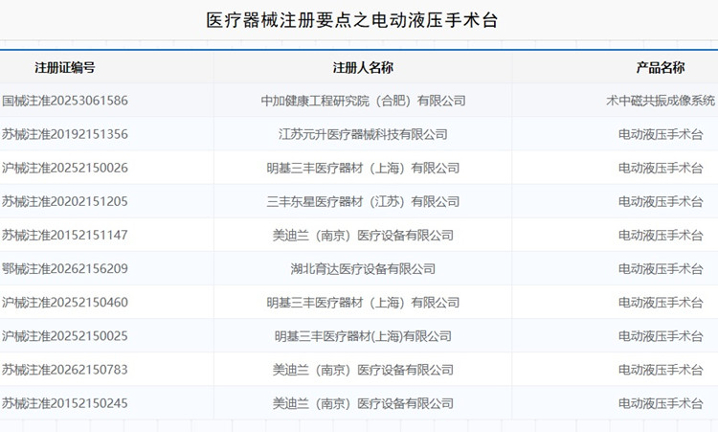Click 电动液压手术台 in the 沪械注准20252150460 row
This screenshot has width=718, height=432.
pos(661,303)
